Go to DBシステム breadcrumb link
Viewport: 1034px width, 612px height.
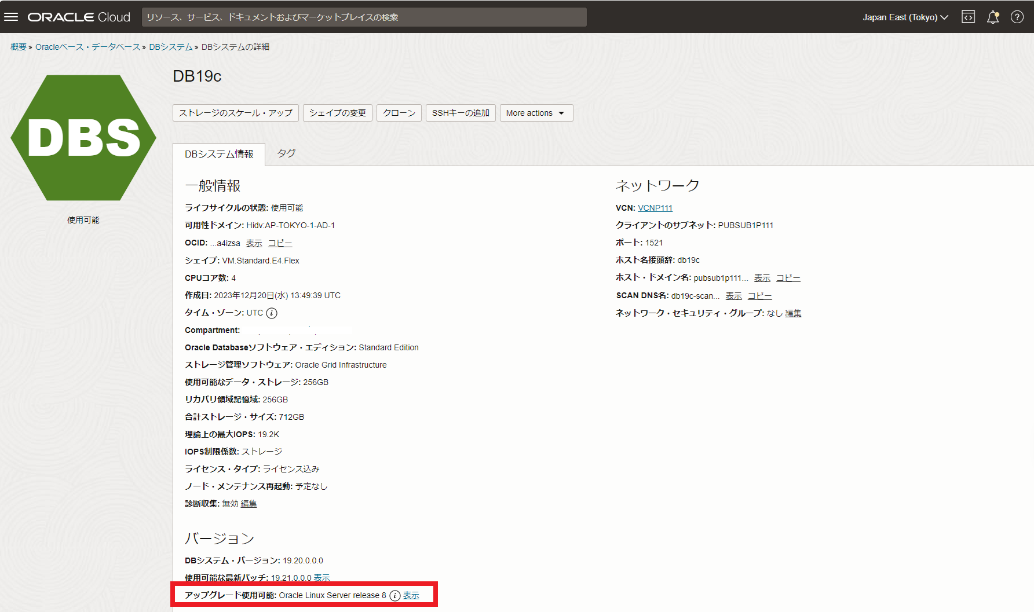tap(171, 47)
